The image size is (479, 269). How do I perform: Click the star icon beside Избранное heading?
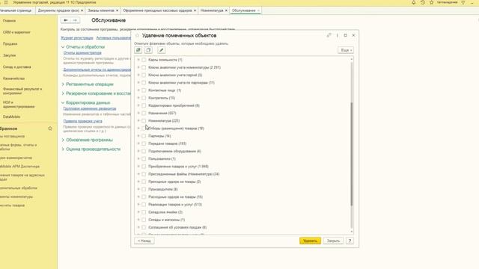[50, 129]
